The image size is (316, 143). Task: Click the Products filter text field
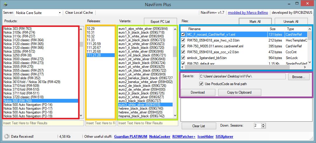(43, 123)
